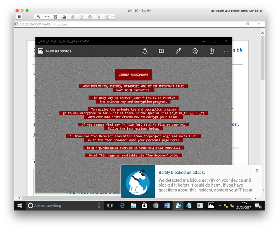
Task: Show hidden system tray icons
Action: point(220,206)
